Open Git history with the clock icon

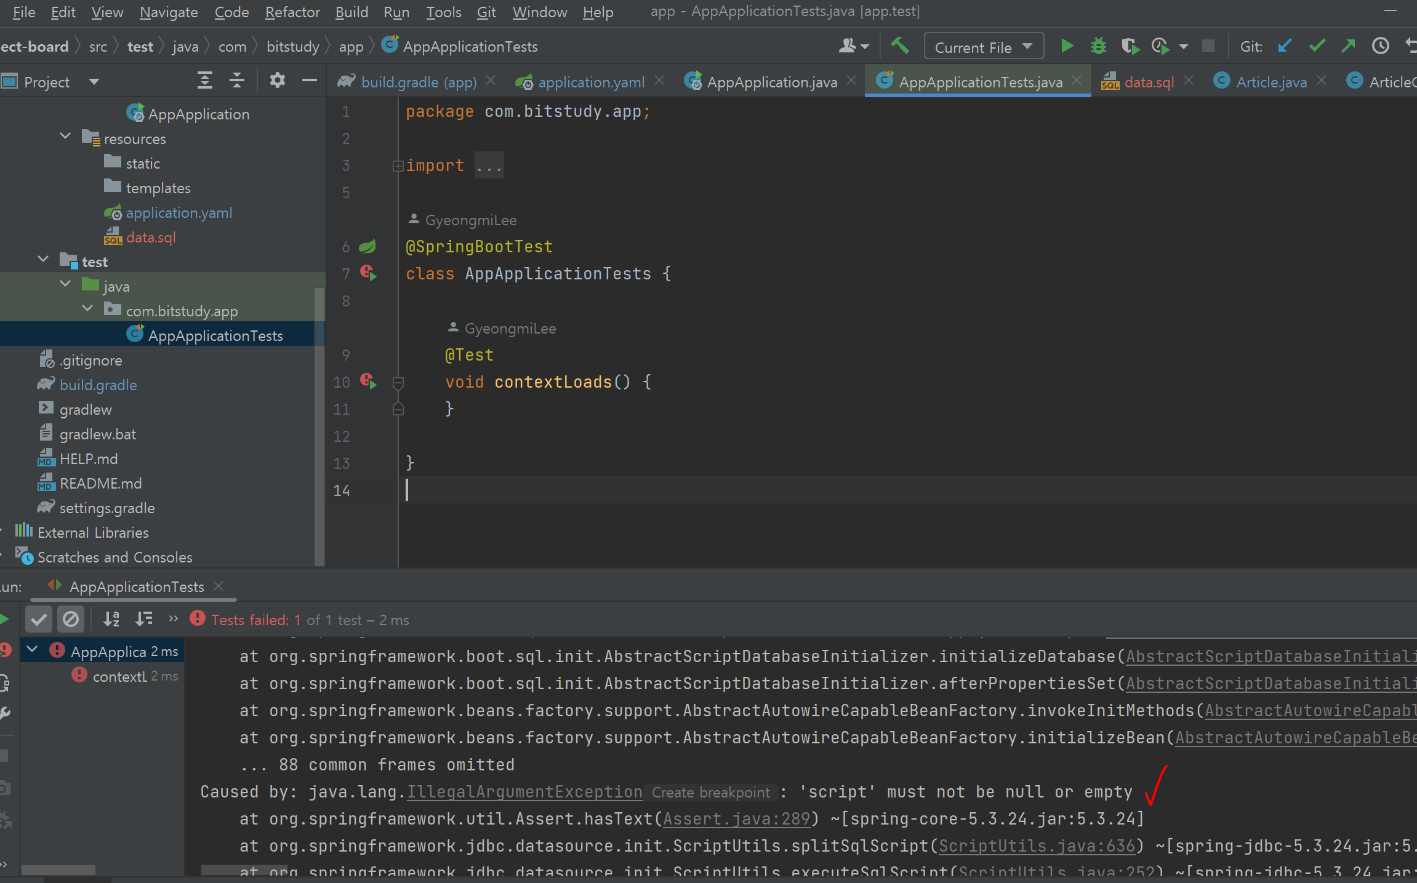(1381, 46)
